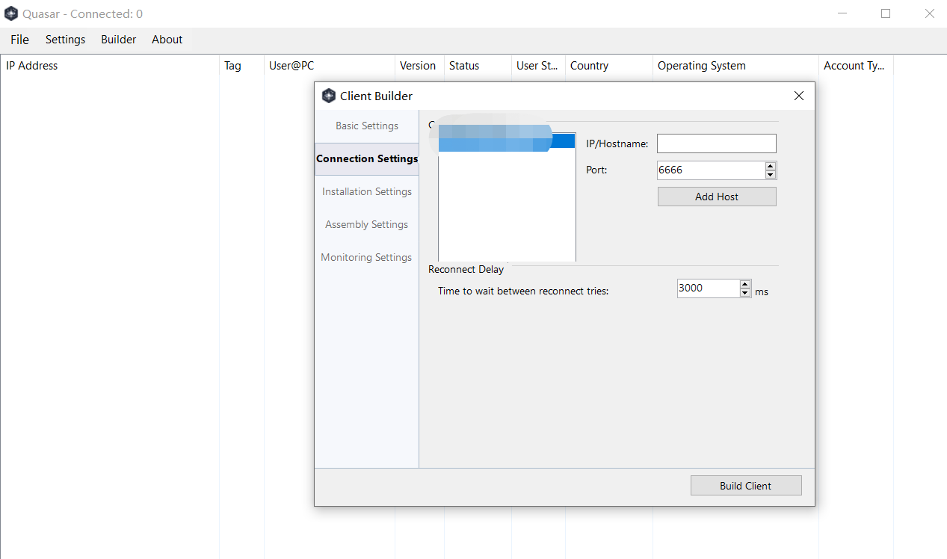Sort by Operating System column header
This screenshot has width=947, height=559.
(735, 66)
